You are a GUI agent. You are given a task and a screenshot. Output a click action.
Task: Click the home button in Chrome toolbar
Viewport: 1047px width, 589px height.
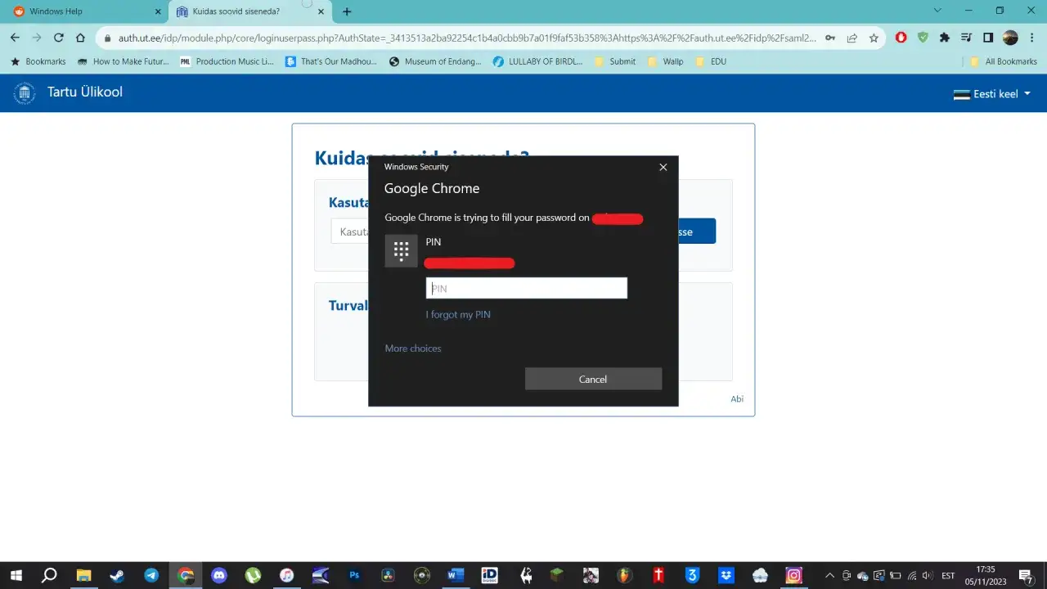80,38
